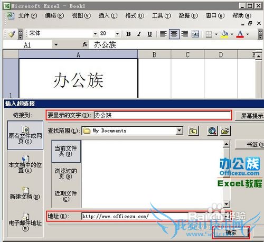The image size is (264, 242).
Task: Open the 查找范围 My Documents dropdown
Action: [x=179, y=131]
